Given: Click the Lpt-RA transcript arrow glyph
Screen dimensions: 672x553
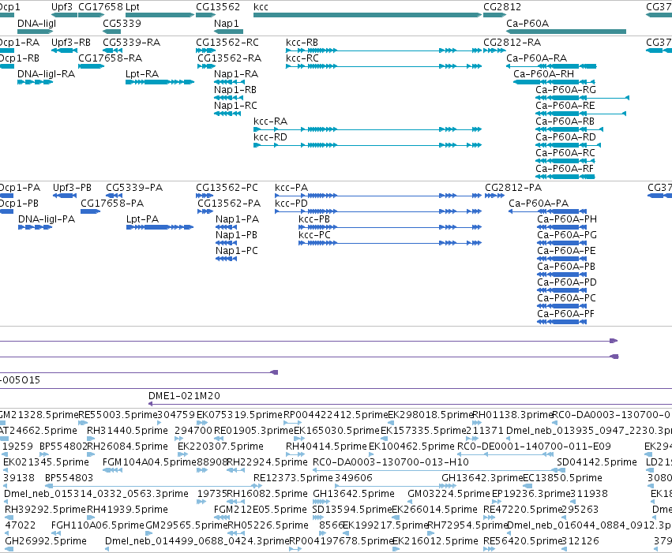Looking at the screenshot, I should coord(160,82).
